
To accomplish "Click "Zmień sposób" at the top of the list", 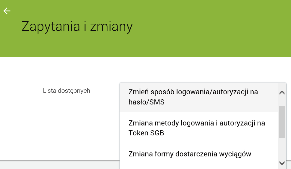I will 148,92.
